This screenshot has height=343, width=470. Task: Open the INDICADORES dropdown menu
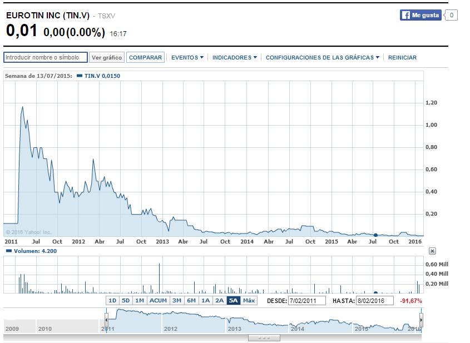[234, 57]
